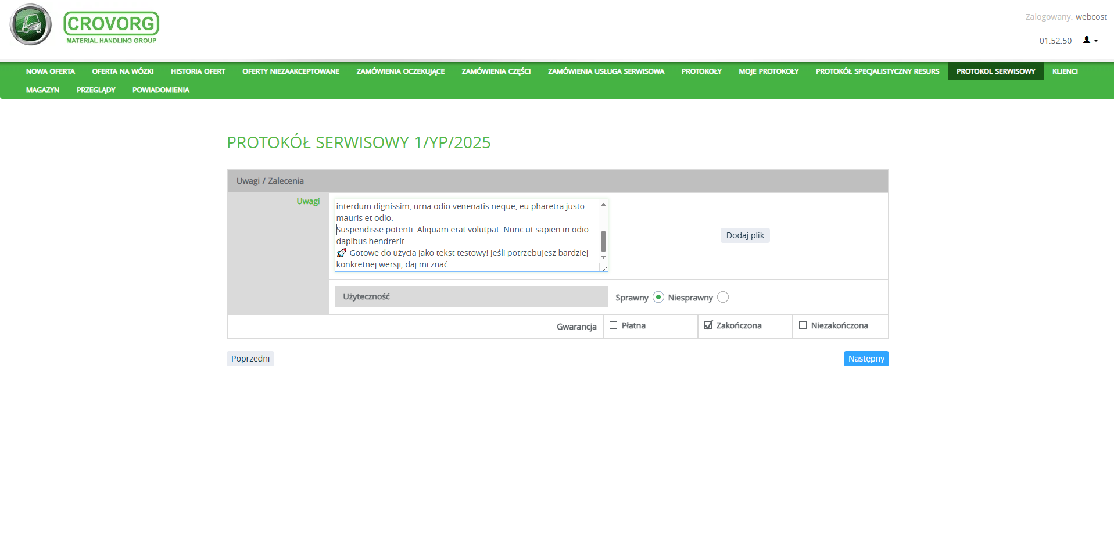Open Zamówienia Części section
This screenshot has height=551, width=1114.
tap(496, 71)
